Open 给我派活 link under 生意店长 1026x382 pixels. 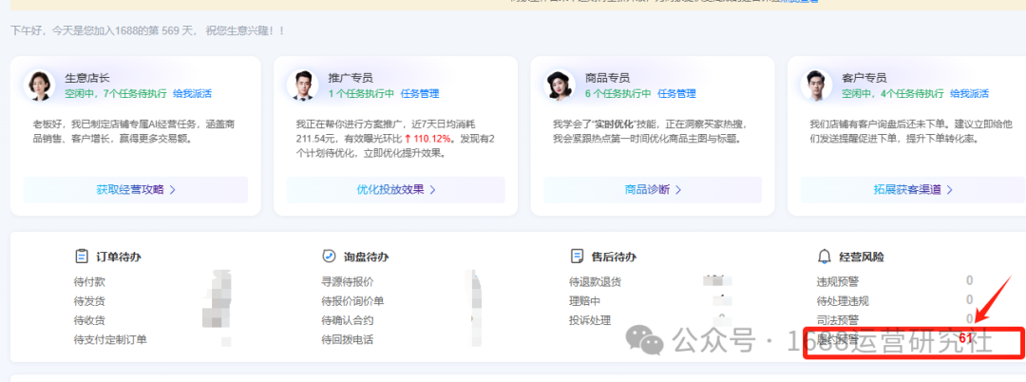(192, 93)
